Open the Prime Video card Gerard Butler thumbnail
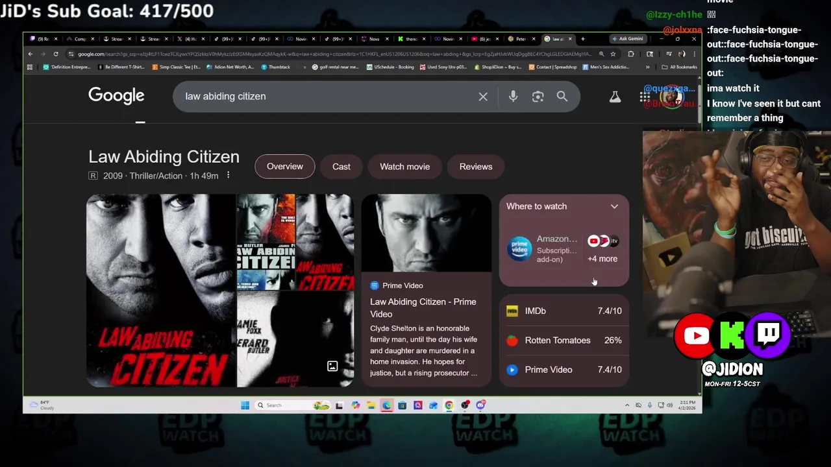 (427, 233)
